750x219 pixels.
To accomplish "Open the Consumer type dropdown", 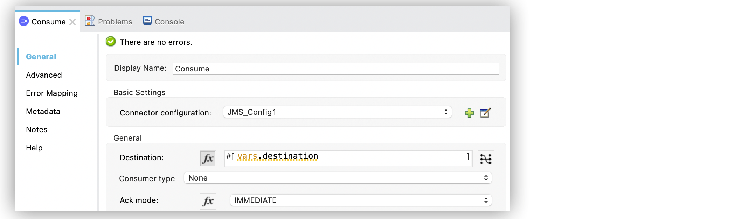I will tap(337, 178).
